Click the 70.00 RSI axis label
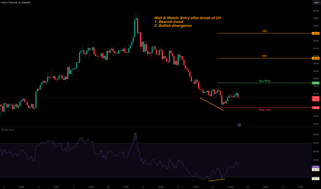This screenshot has height=189, width=321. 316,143
